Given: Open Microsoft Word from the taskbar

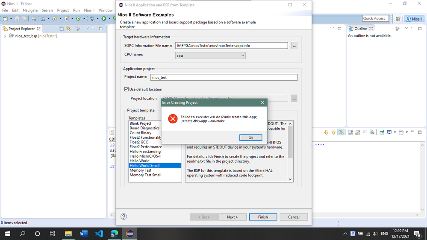Looking at the screenshot, I should [x=84, y=234].
